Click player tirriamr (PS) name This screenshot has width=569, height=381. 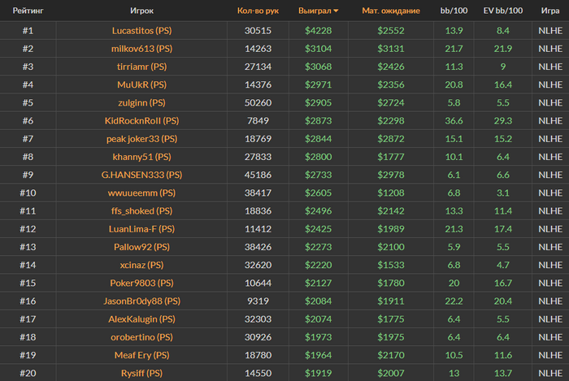pyautogui.click(x=147, y=67)
